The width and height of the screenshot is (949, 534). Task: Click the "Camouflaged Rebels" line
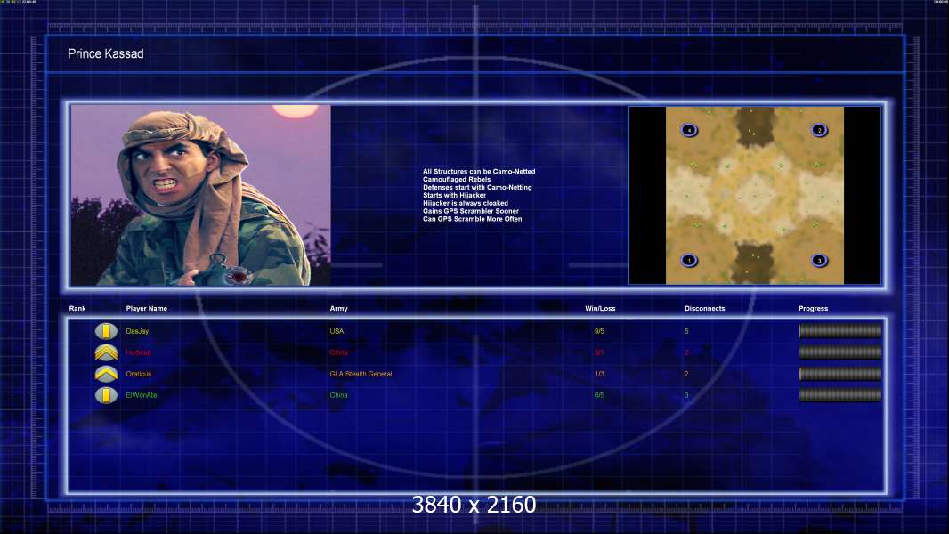tap(457, 180)
